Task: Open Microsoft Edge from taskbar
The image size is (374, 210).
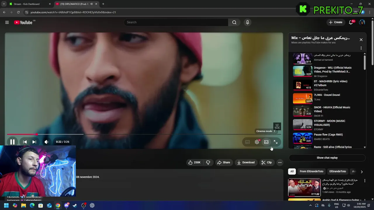Action: [x=32, y=205]
